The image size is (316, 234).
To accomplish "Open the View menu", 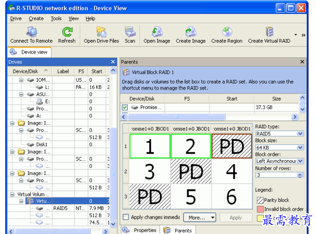I will click(73, 18).
